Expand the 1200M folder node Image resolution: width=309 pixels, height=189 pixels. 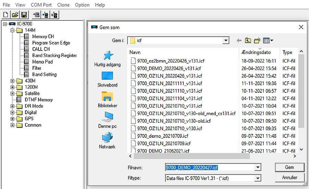12,87
